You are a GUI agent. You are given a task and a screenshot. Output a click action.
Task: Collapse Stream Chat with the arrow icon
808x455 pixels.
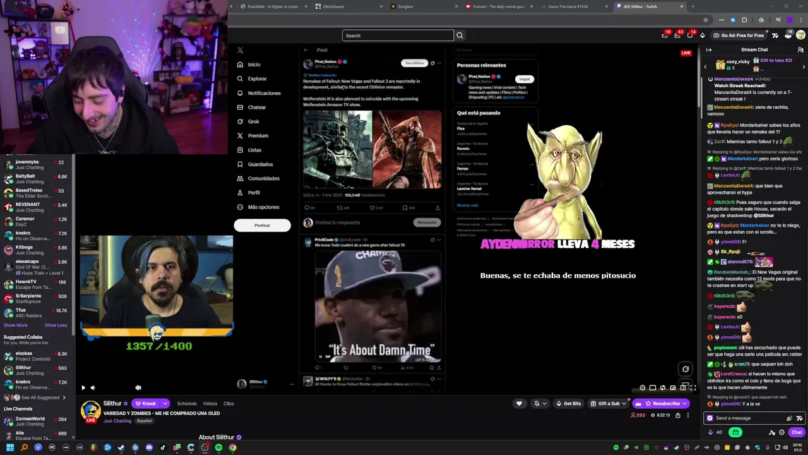click(709, 49)
